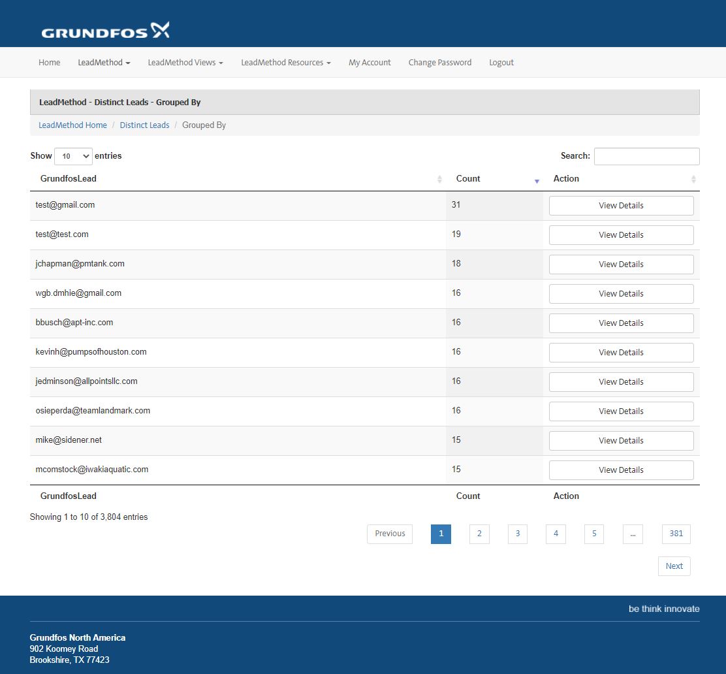Click mcomstock@iwakiaquatic.com cell
Screen dimensions: 726x674
pyautogui.click(x=238, y=470)
